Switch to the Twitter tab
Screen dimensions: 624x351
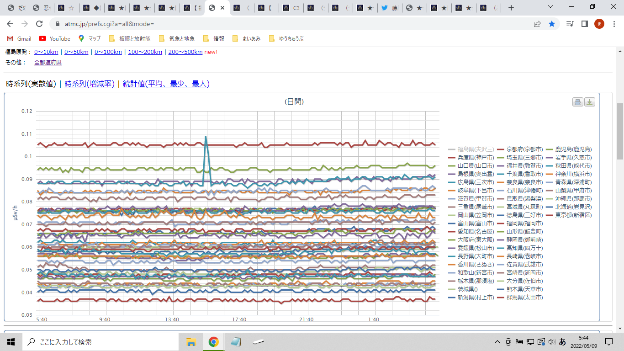[390, 8]
